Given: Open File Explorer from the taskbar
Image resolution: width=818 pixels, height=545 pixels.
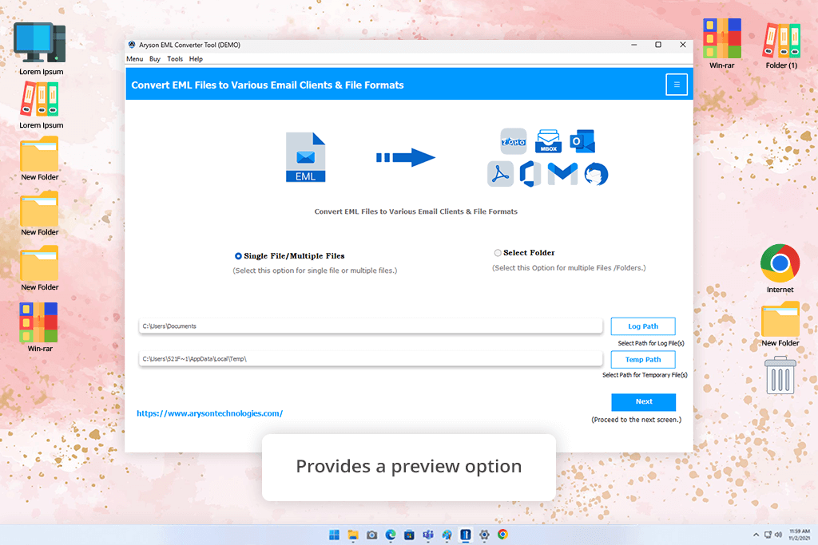Looking at the screenshot, I should pos(353,535).
